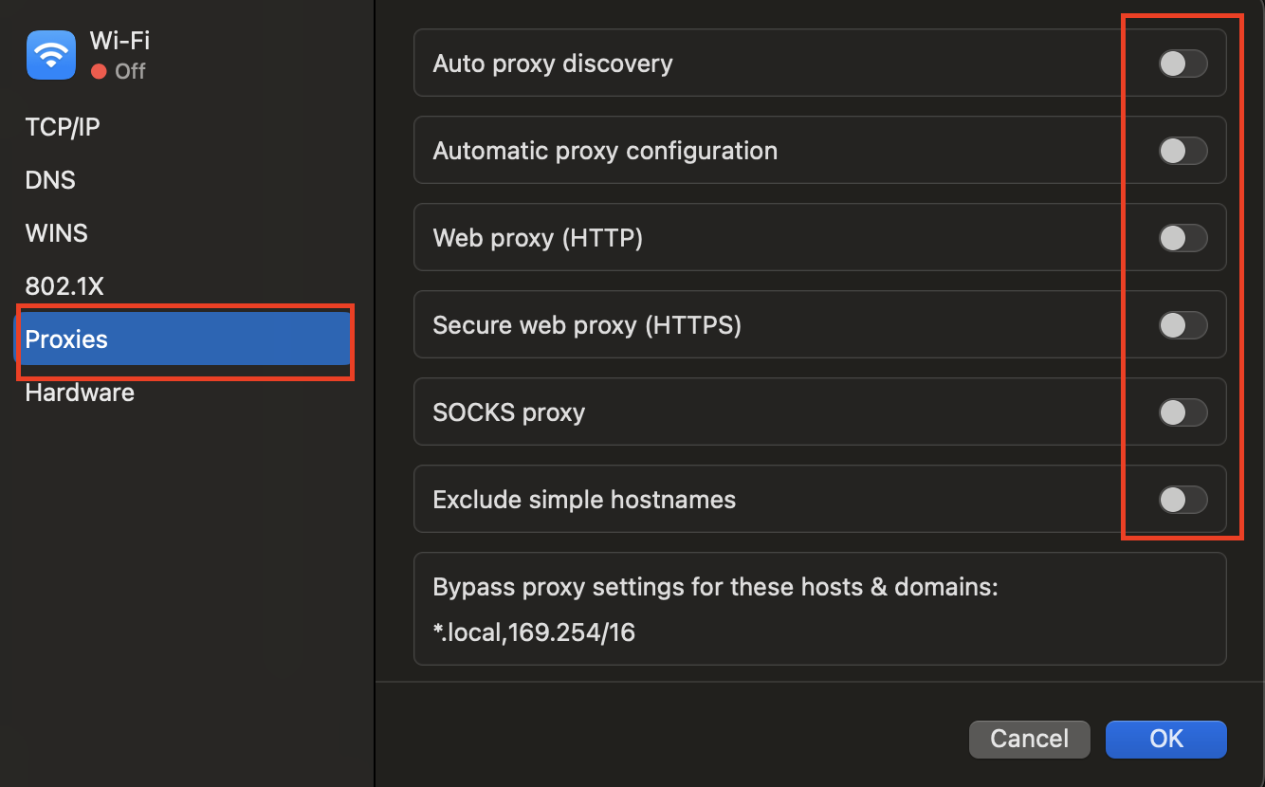The image size is (1265, 787).
Task: Turn on Automatic proxy configuration
Action: pos(1182,151)
